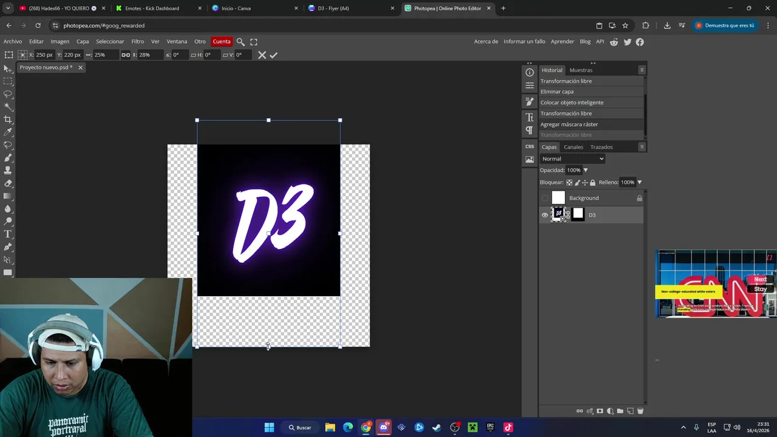Screen dimensions: 777x437
Task: Add layer effects (eff) button
Action: (x=590, y=411)
